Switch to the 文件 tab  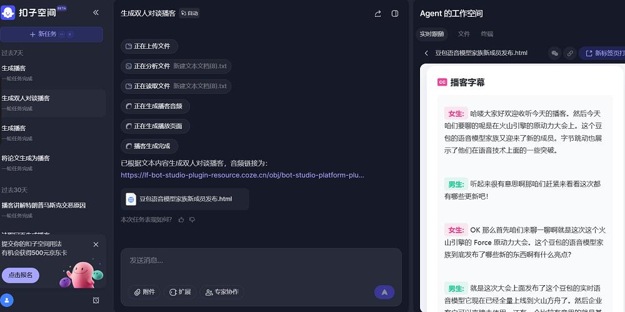pos(464,34)
